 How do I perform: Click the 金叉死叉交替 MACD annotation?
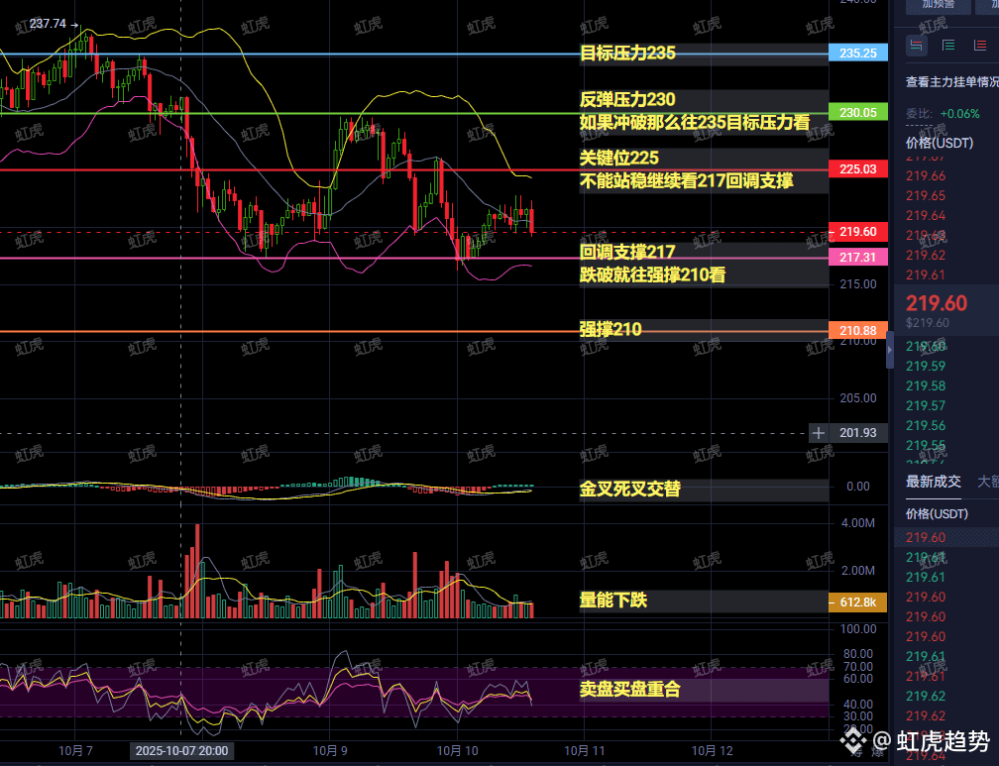(630, 489)
